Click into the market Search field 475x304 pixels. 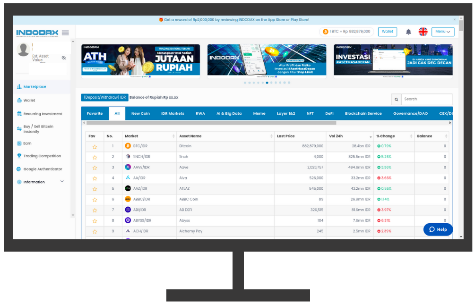click(427, 99)
